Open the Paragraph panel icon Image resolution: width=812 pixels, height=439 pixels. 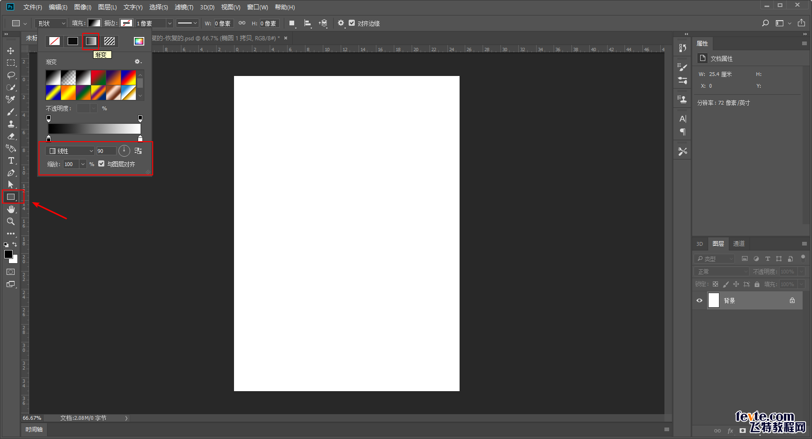point(683,132)
